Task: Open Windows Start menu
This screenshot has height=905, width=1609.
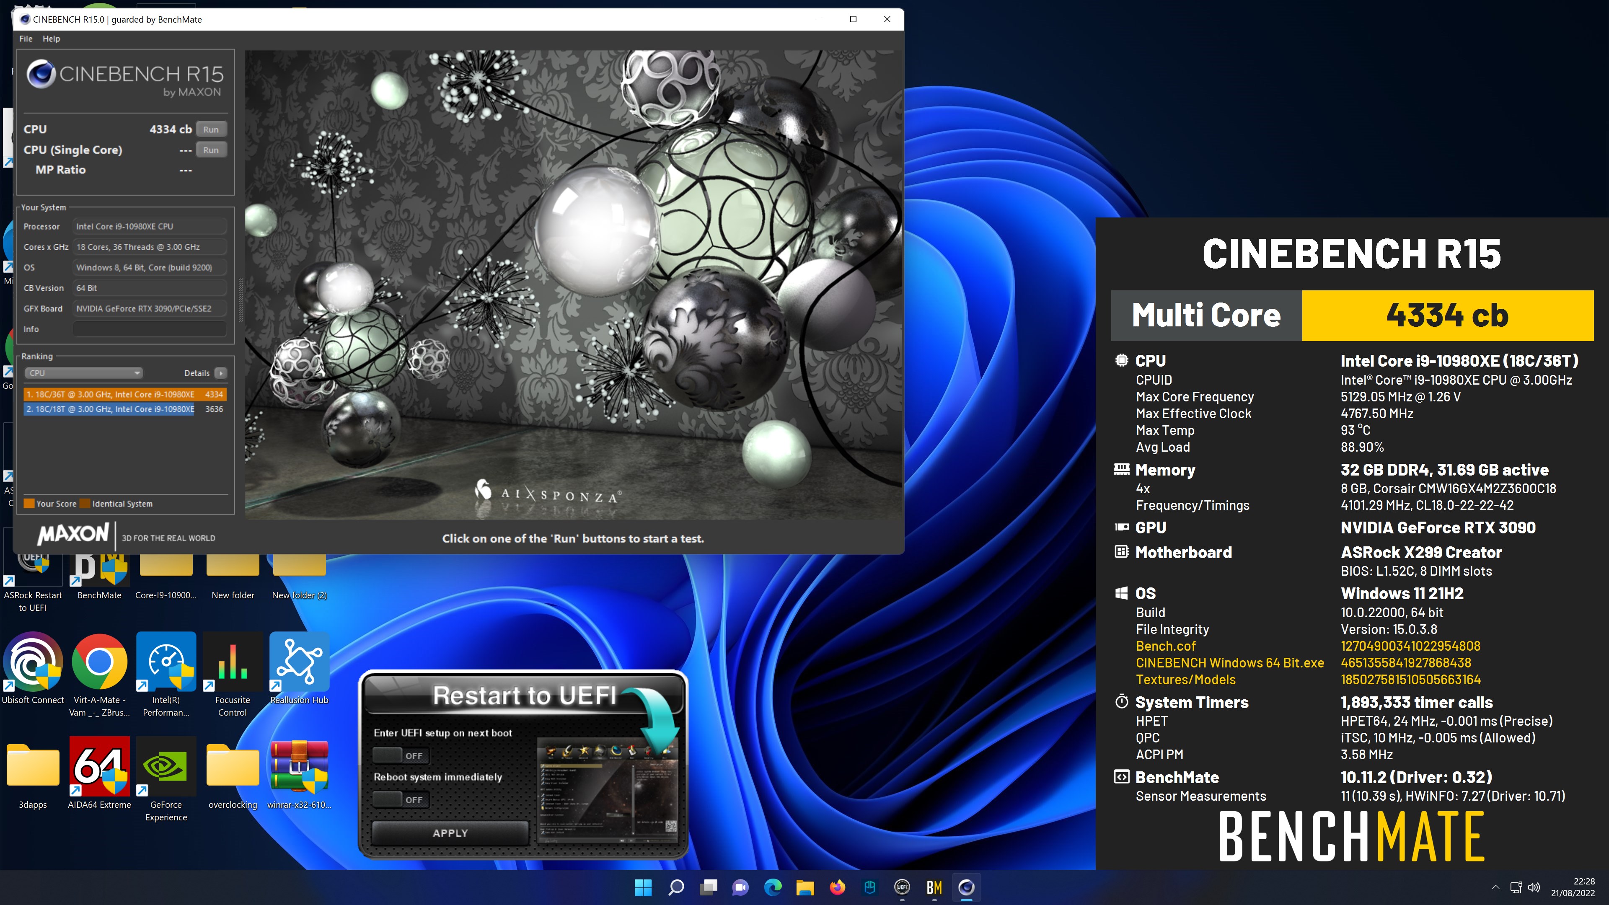Action: (643, 887)
